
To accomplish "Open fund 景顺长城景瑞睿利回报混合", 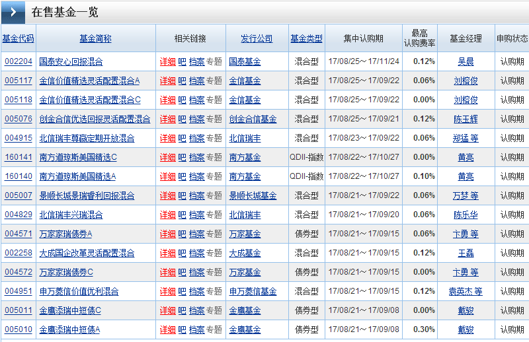I will (87, 195).
